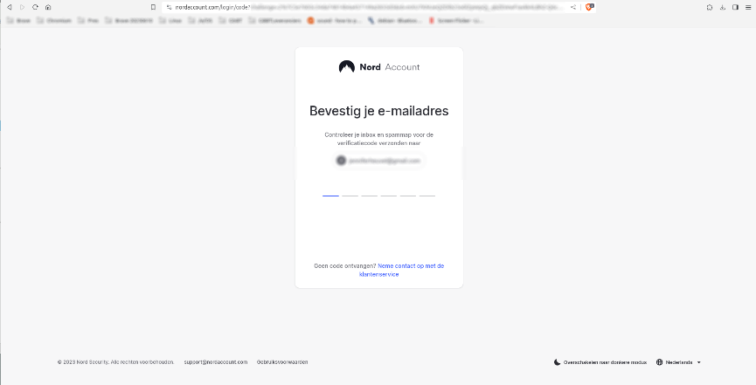Open the Brave Shields lion icon
This screenshot has width=756, height=385.
tap(589, 7)
